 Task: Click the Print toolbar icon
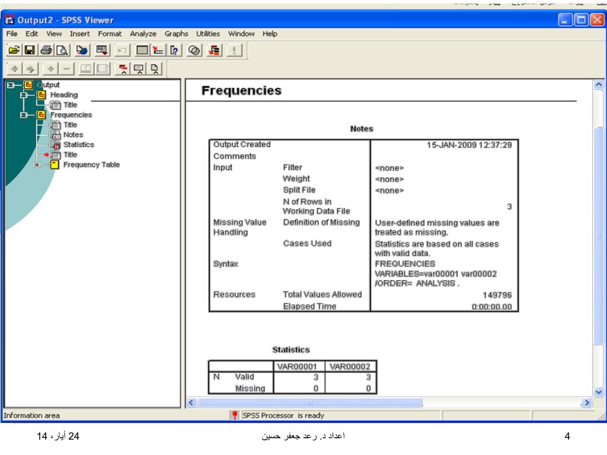pos(46,50)
